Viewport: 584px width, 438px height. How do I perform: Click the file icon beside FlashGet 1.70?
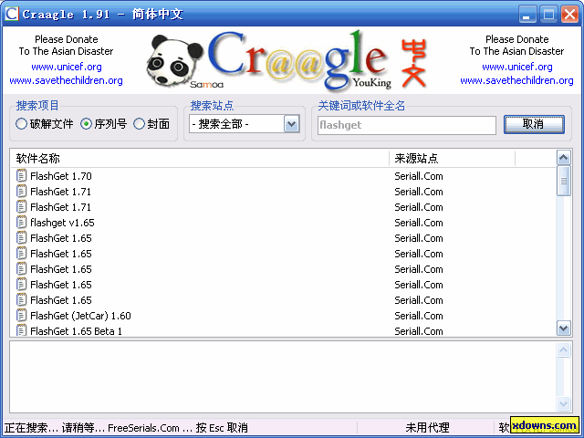(22, 176)
